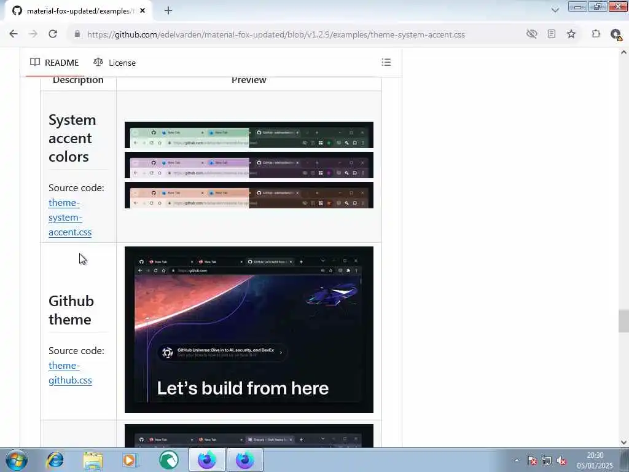Go back using the browser back arrow
Image resolution: width=629 pixels, height=472 pixels.
[x=14, y=34]
